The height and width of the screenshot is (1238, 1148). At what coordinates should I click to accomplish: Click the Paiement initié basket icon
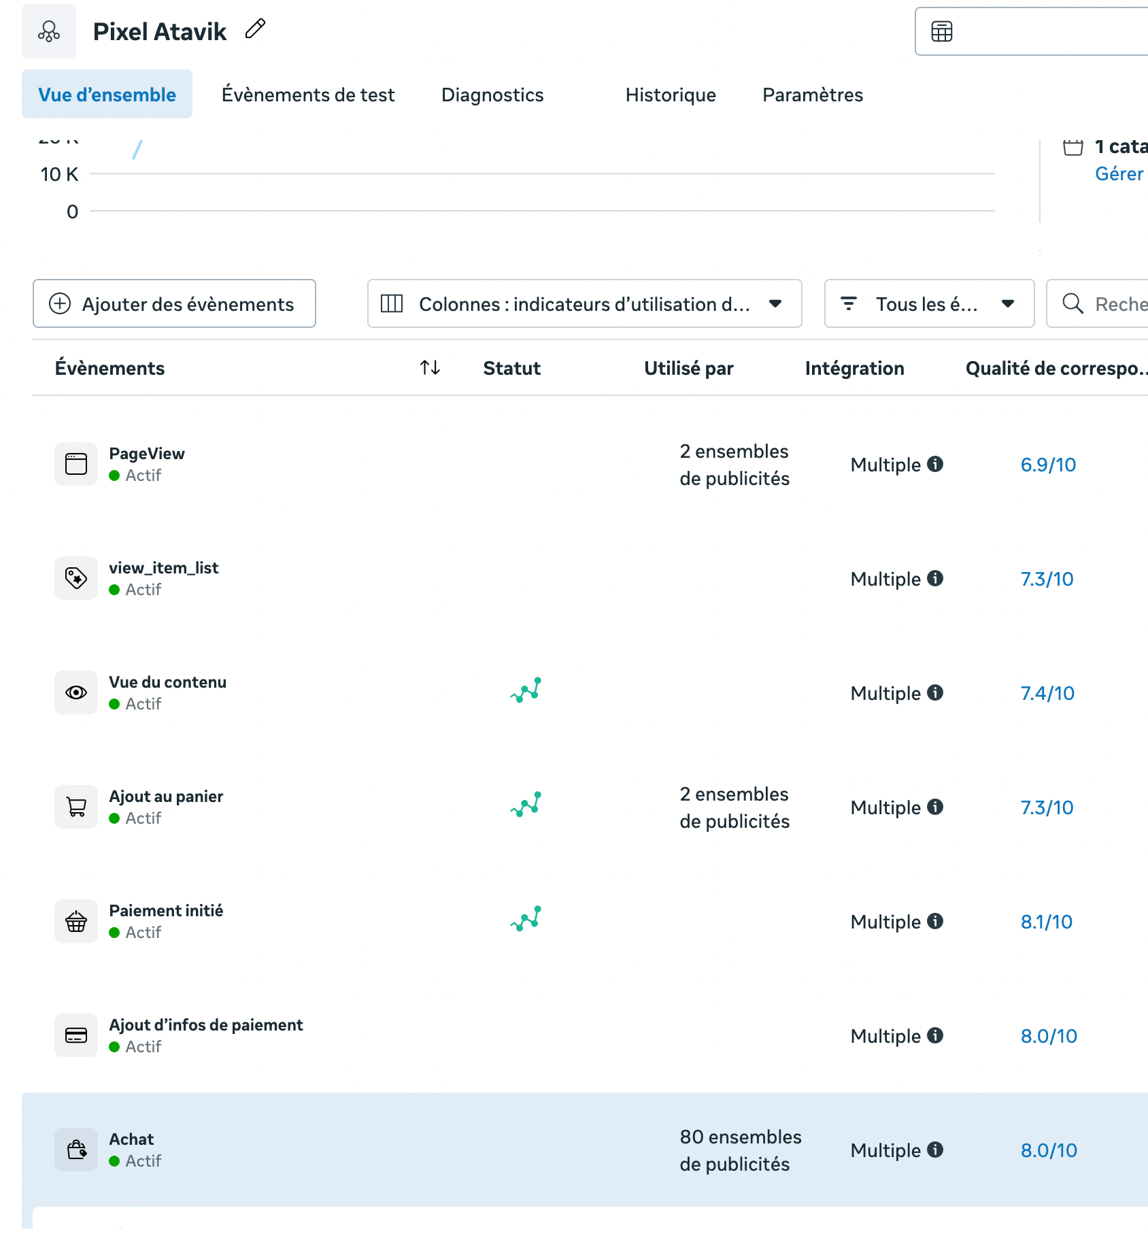pos(76,921)
